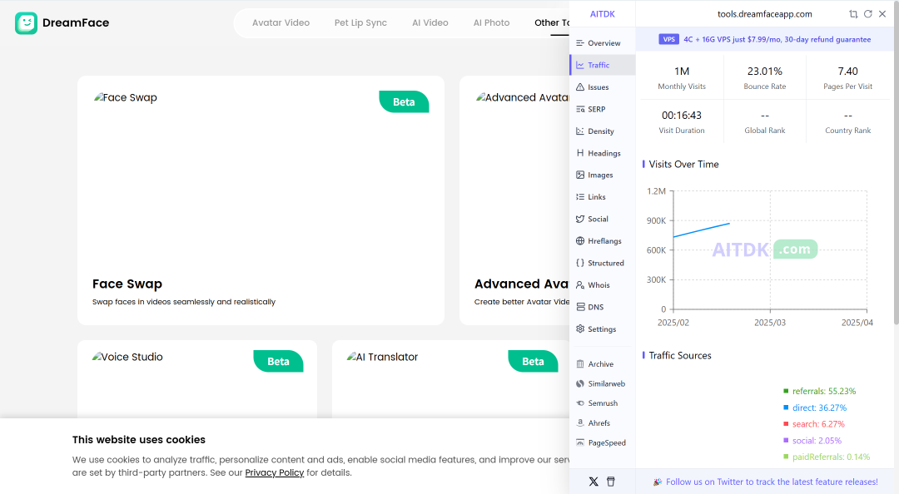Click the trash icon in AITDK footer
The width and height of the screenshot is (899, 494).
[x=611, y=482]
